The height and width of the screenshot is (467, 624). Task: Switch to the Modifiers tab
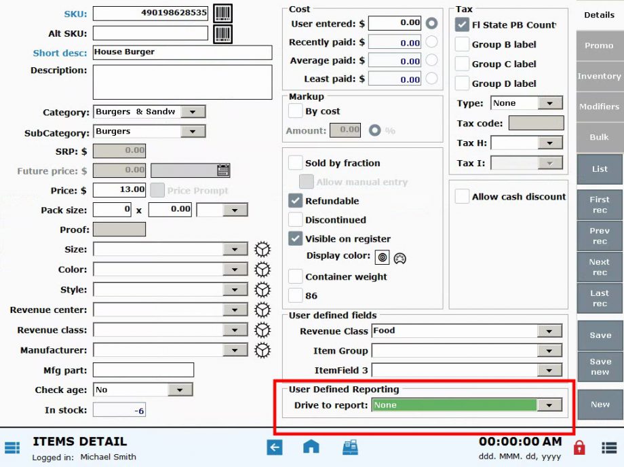600,107
